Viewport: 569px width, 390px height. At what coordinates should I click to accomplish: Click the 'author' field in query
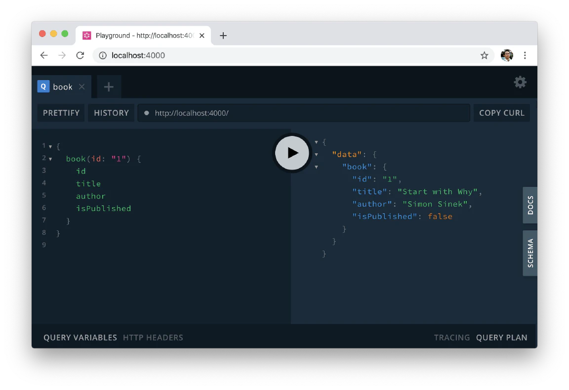91,196
